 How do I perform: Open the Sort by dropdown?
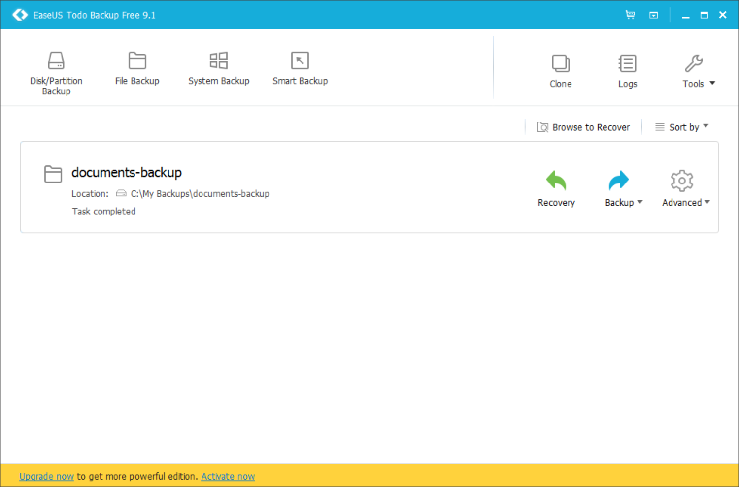click(x=682, y=127)
